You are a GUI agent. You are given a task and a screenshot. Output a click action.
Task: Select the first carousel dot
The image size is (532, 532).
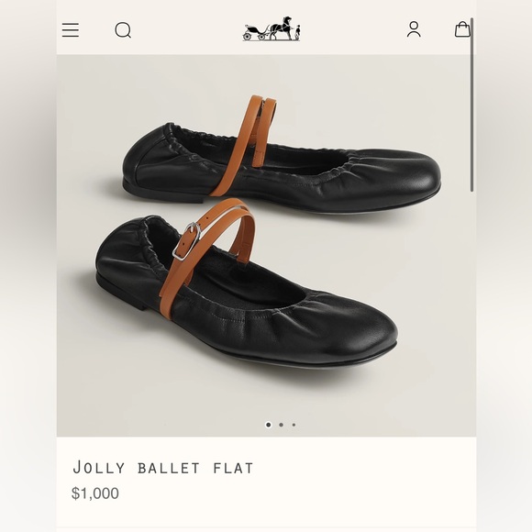click(x=269, y=425)
